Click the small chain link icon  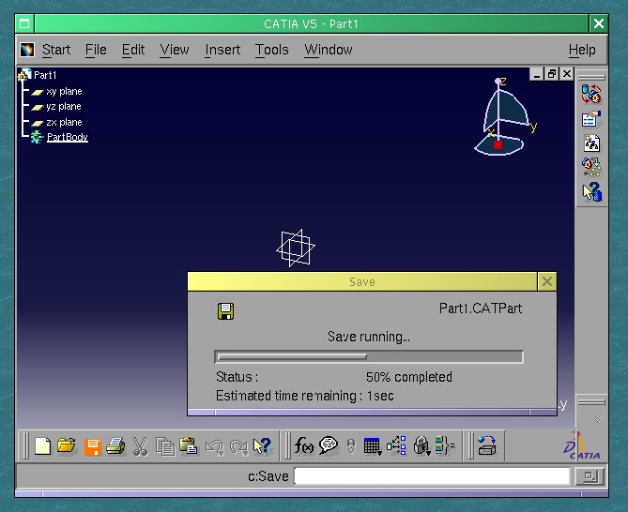pyautogui.click(x=351, y=446)
